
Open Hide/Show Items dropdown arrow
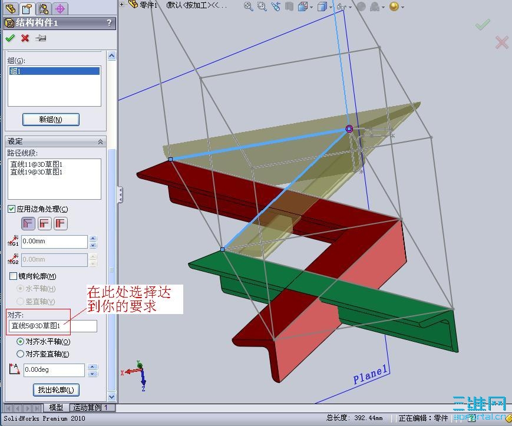(x=350, y=7)
